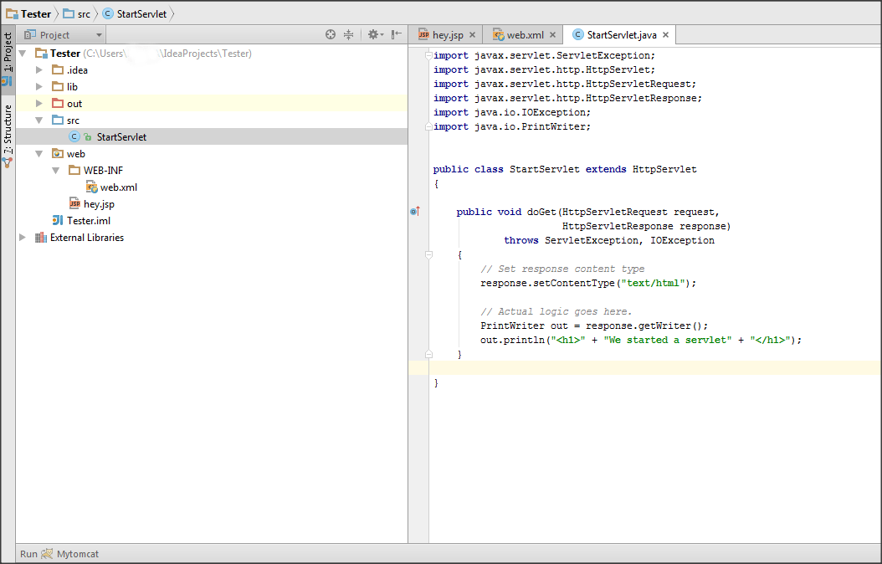Expand the .idea folder
The width and height of the screenshot is (882, 564).
click(39, 70)
